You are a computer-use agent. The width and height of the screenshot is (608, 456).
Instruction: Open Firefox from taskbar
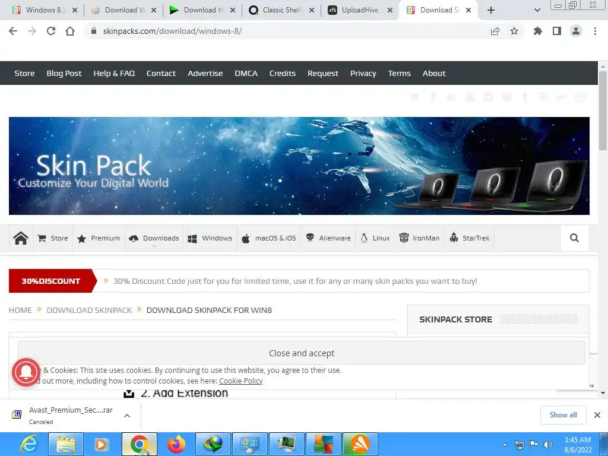(x=176, y=444)
